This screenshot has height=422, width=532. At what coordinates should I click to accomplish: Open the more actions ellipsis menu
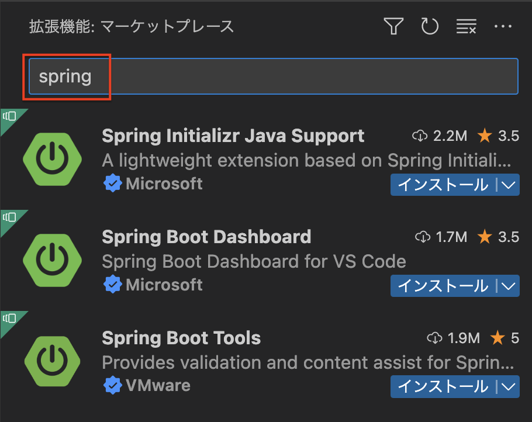pos(503,26)
